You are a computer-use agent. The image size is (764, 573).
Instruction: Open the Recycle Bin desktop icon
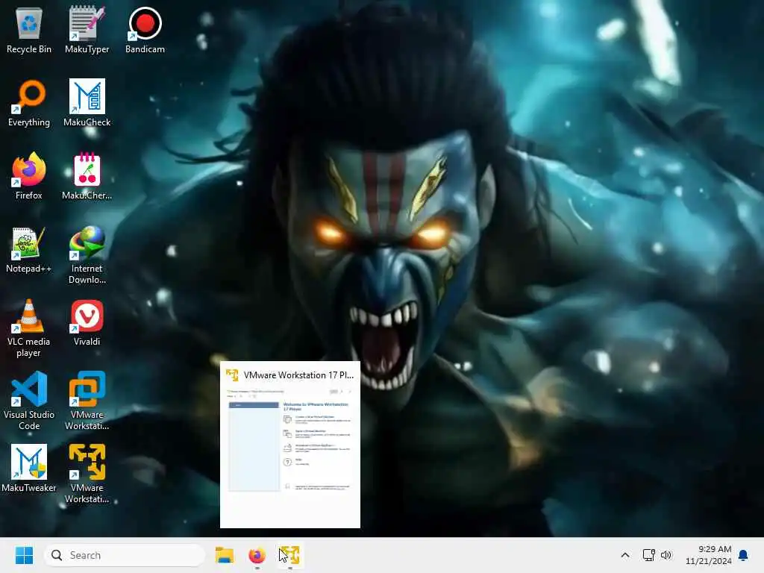tap(29, 30)
